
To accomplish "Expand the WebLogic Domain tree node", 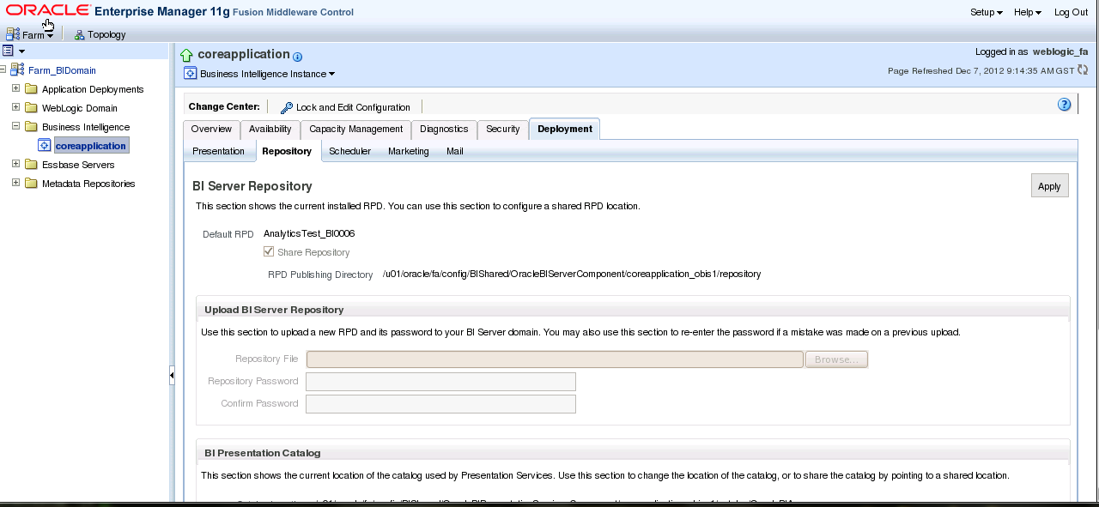I will tap(15, 107).
